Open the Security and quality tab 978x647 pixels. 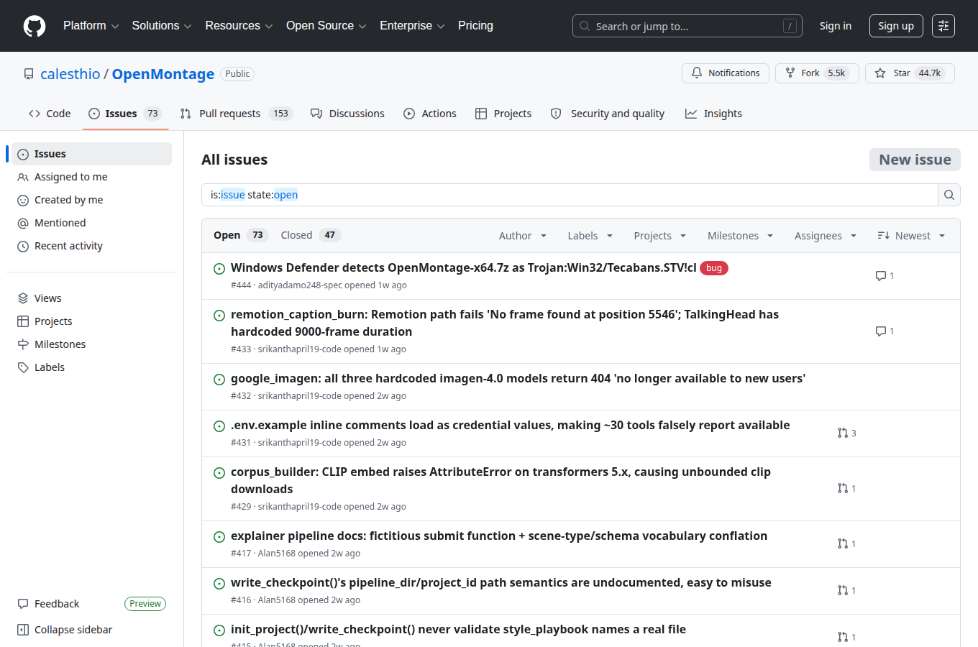click(608, 114)
